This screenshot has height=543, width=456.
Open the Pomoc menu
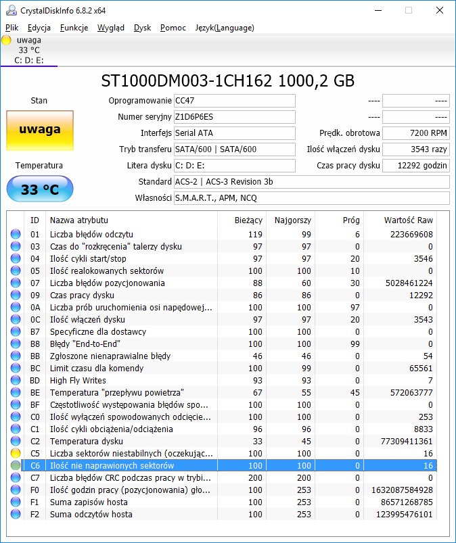point(173,28)
